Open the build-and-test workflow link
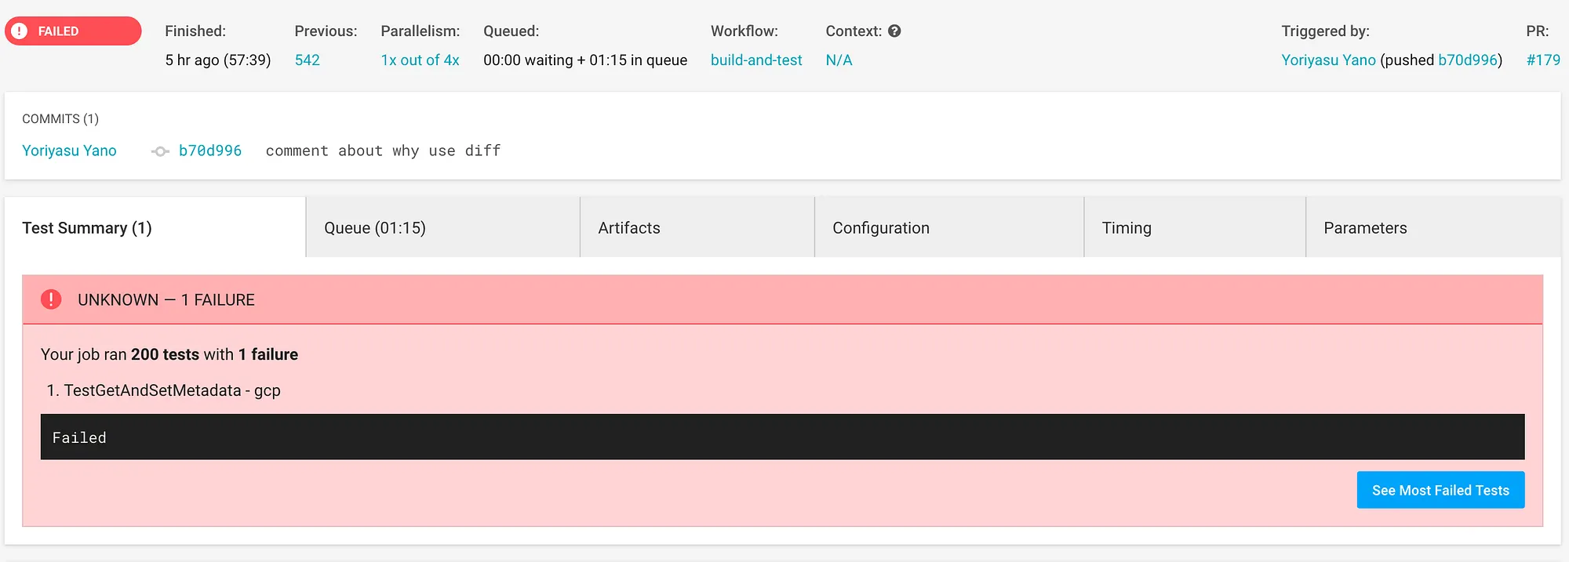Image resolution: width=1569 pixels, height=562 pixels. pos(756,60)
